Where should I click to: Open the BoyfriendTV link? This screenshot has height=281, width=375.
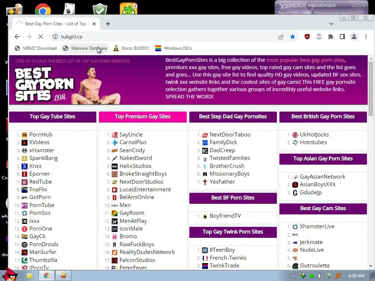click(x=225, y=216)
